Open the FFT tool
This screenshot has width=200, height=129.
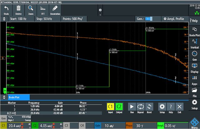[x=43, y=10]
